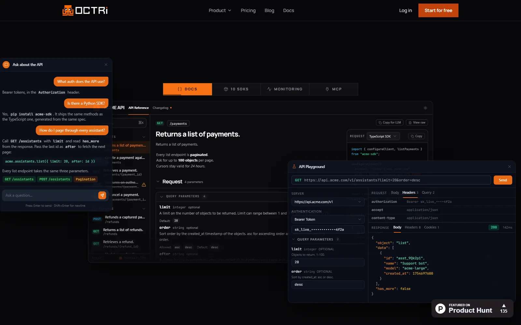
Task: Click the flask icon beside API Playground
Action: pos(294,167)
